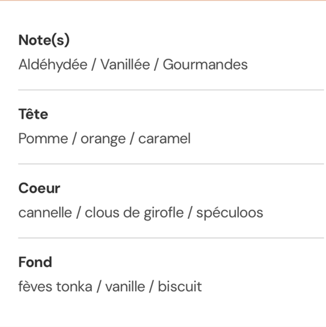The height and width of the screenshot is (327, 326).
Task: Click the vanille base note
Action: pyautogui.click(x=125, y=287)
